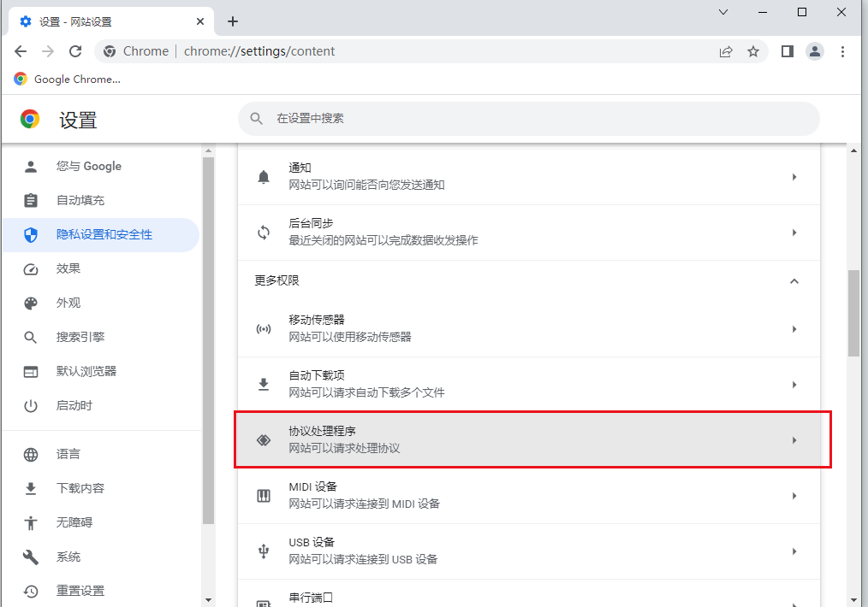Bookmark this page with the star icon

753,51
